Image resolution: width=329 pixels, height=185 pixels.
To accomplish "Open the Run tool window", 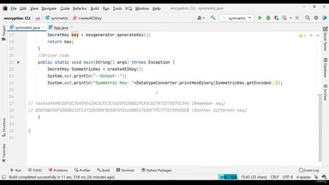I will 16,170.
